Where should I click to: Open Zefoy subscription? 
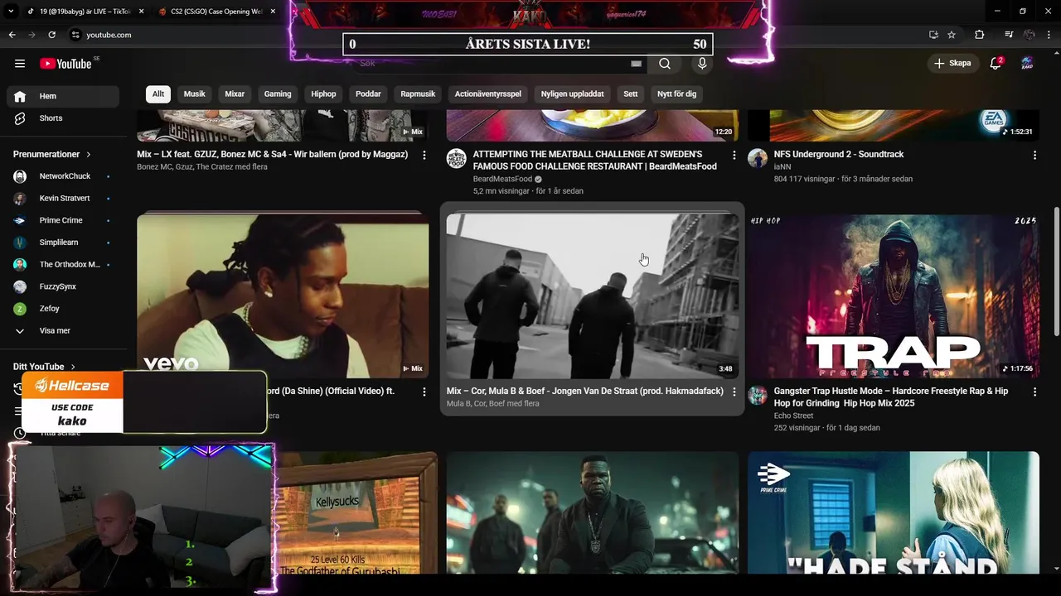63,309
